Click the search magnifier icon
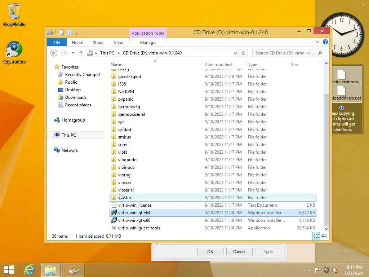 click(x=320, y=53)
